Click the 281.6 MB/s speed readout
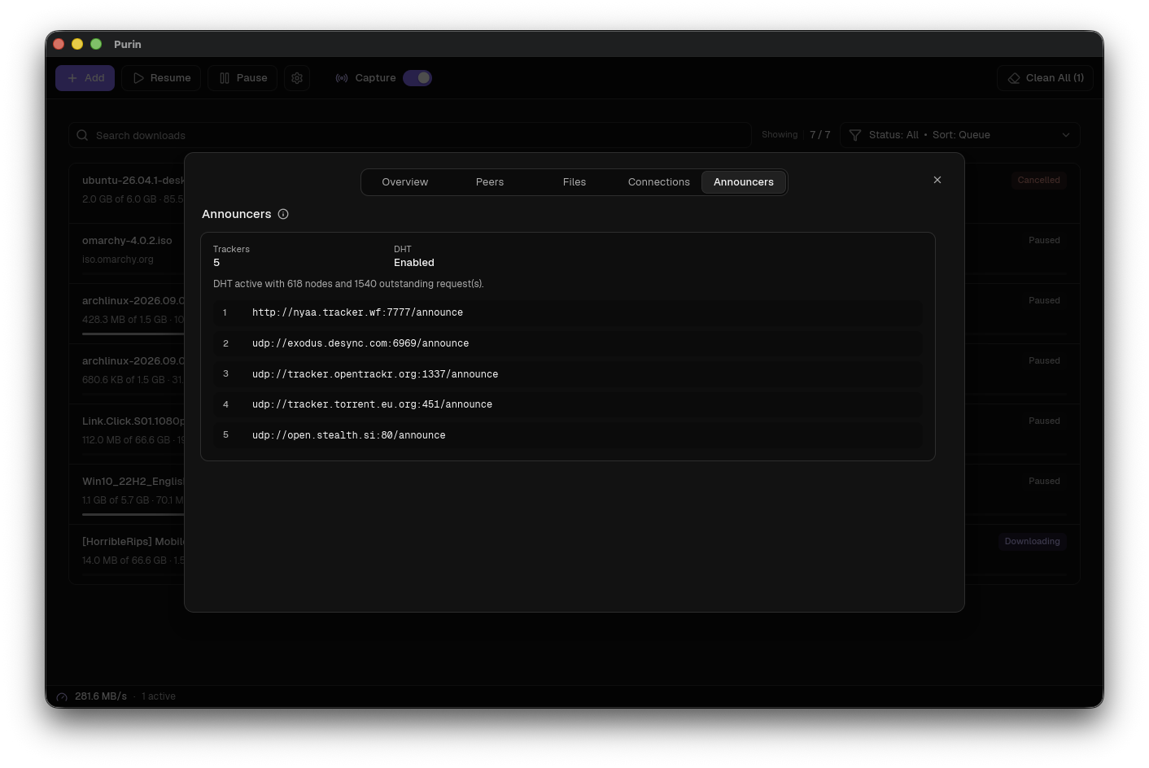This screenshot has width=1149, height=768. coord(101,696)
